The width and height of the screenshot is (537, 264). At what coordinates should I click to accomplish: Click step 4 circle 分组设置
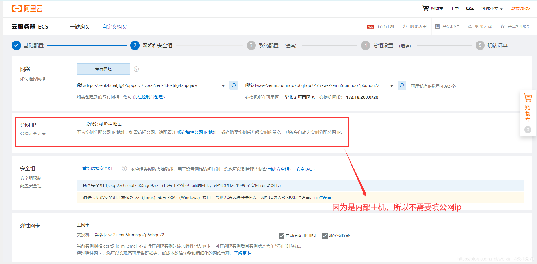tap(366, 46)
